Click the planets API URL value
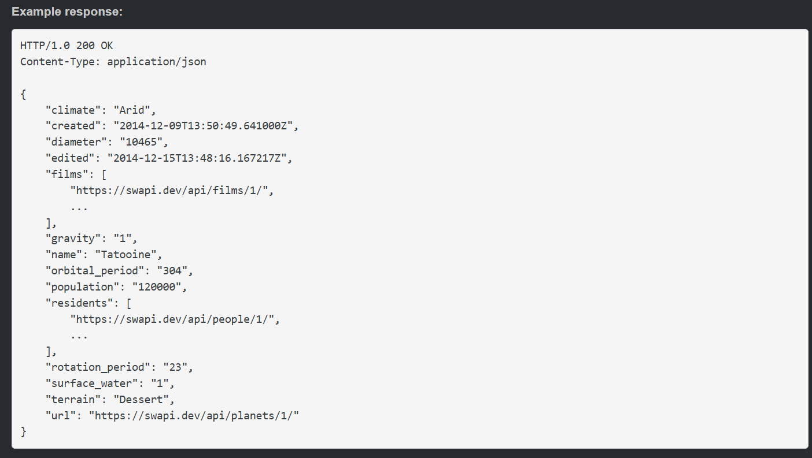 (194, 415)
